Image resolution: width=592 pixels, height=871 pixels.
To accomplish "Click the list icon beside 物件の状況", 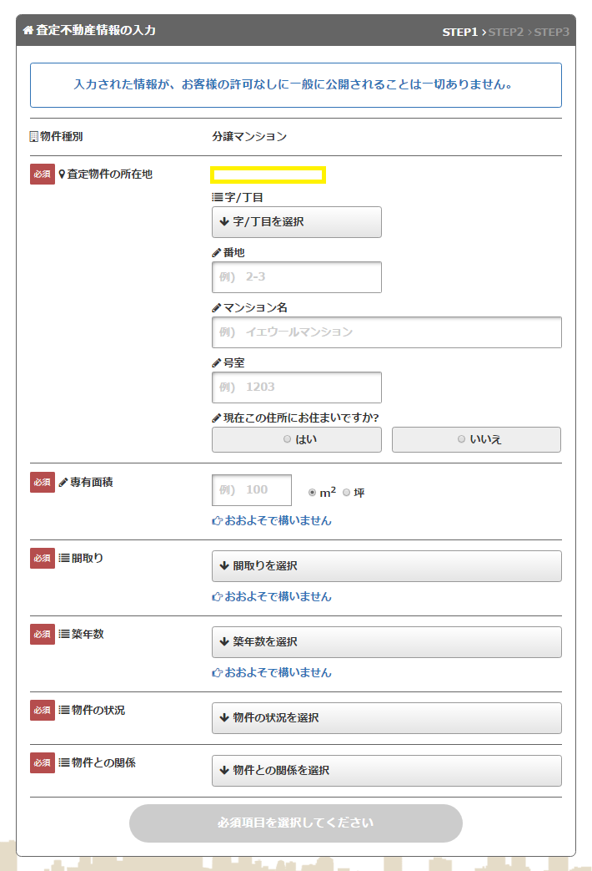I will 64,710.
